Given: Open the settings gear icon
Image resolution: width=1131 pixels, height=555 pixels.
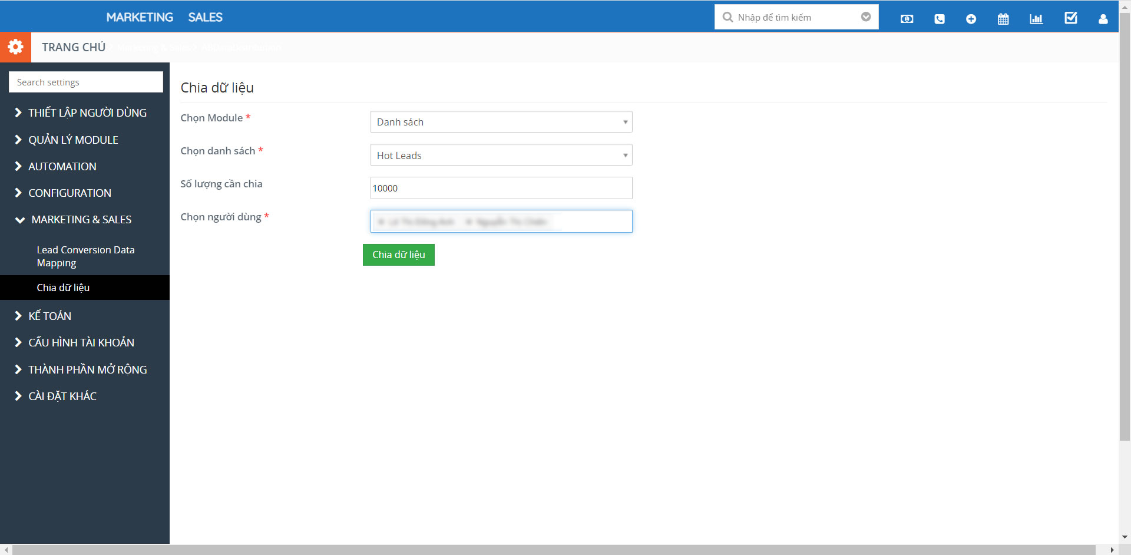Looking at the screenshot, I should 15,47.
